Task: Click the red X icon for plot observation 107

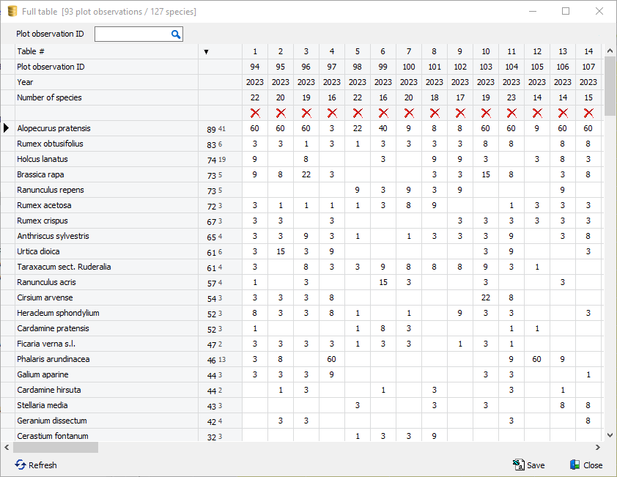Action: [588, 113]
